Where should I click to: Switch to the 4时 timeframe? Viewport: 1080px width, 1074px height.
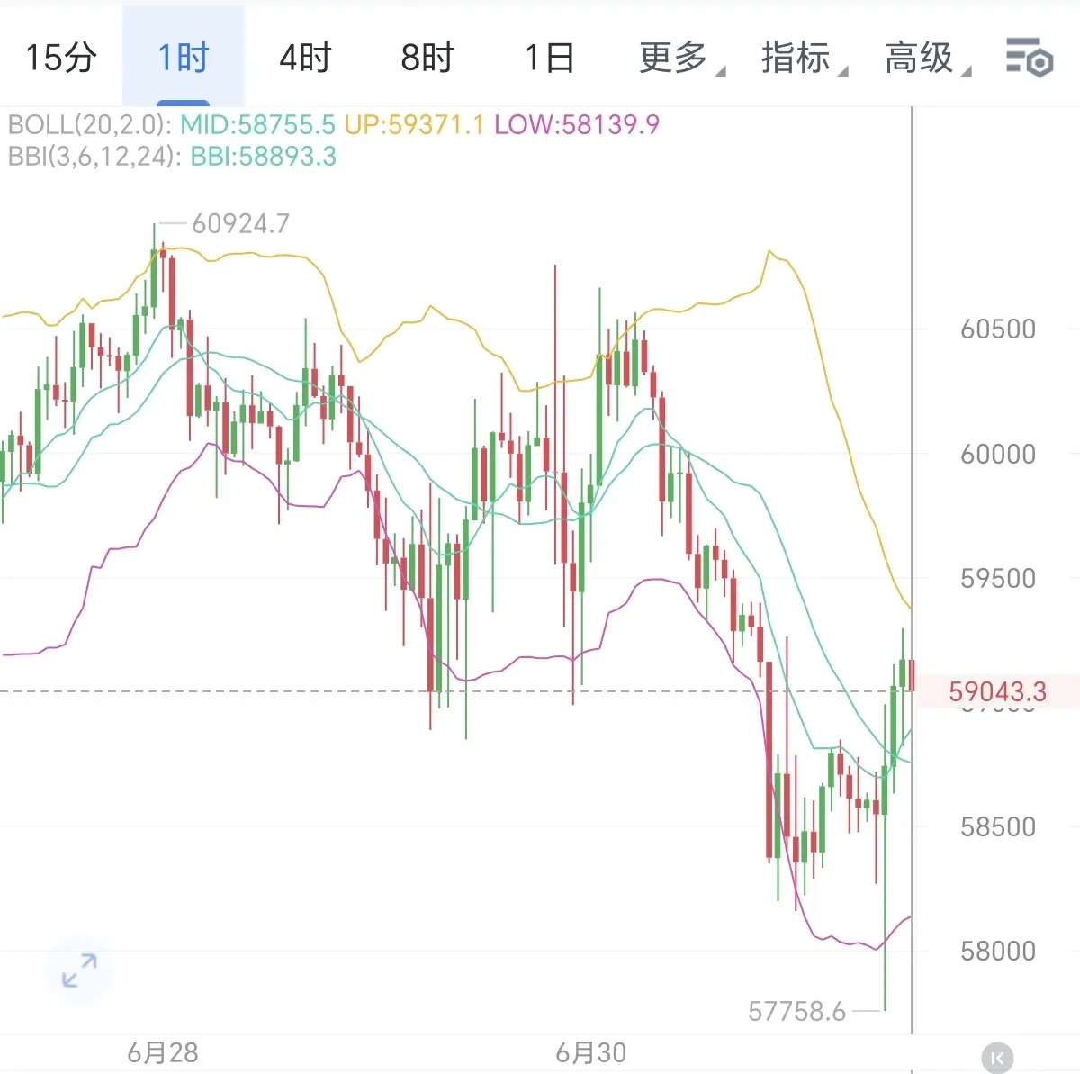click(305, 58)
